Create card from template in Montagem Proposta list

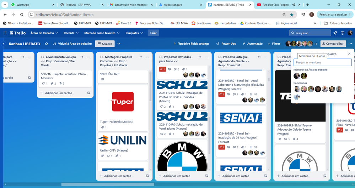[x=147, y=176]
